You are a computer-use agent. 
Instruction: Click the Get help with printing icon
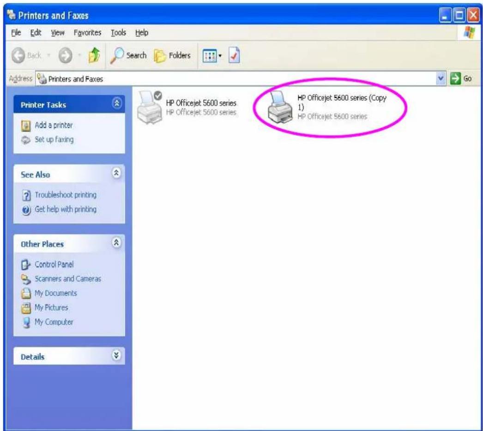(x=26, y=210)
